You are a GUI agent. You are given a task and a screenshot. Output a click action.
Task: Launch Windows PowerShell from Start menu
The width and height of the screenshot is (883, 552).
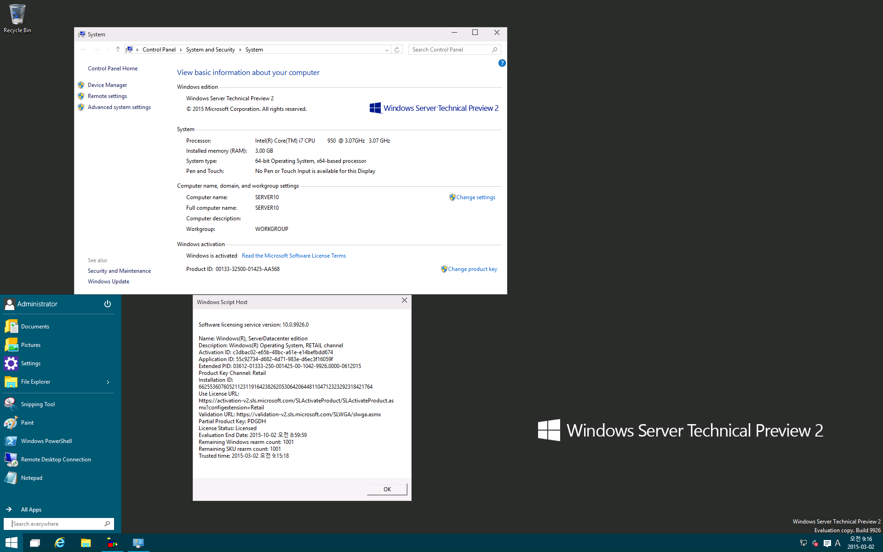coord(58,441)
